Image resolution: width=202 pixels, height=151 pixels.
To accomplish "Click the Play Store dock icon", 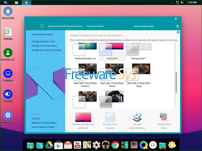I will click(x=58, y=145).
